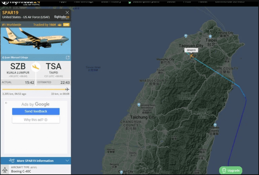This screenshot has width=259, height=175.
Task: Close the SPAR19 flight panel
Action: (x=67, y=12)
